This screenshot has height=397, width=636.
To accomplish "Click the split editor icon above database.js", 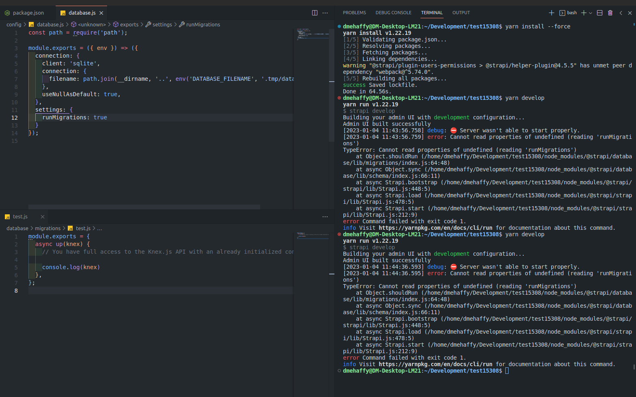I will (x=315, y=13).
